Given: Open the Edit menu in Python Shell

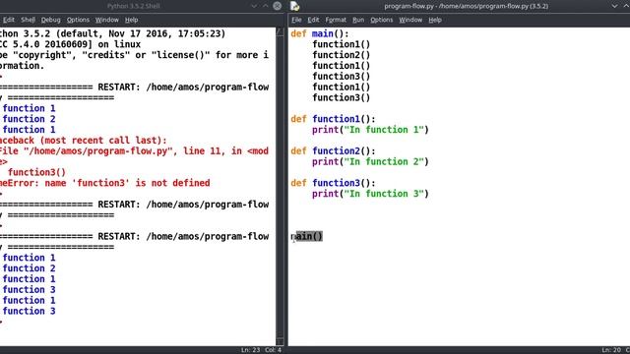Looking at the screenshot, I should [x=9, y=20].
